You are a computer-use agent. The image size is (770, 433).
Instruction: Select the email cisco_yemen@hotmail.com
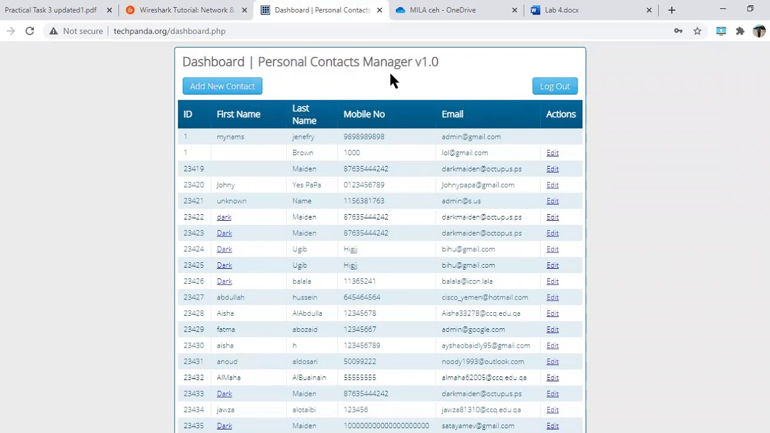click(x=485, y=297)
